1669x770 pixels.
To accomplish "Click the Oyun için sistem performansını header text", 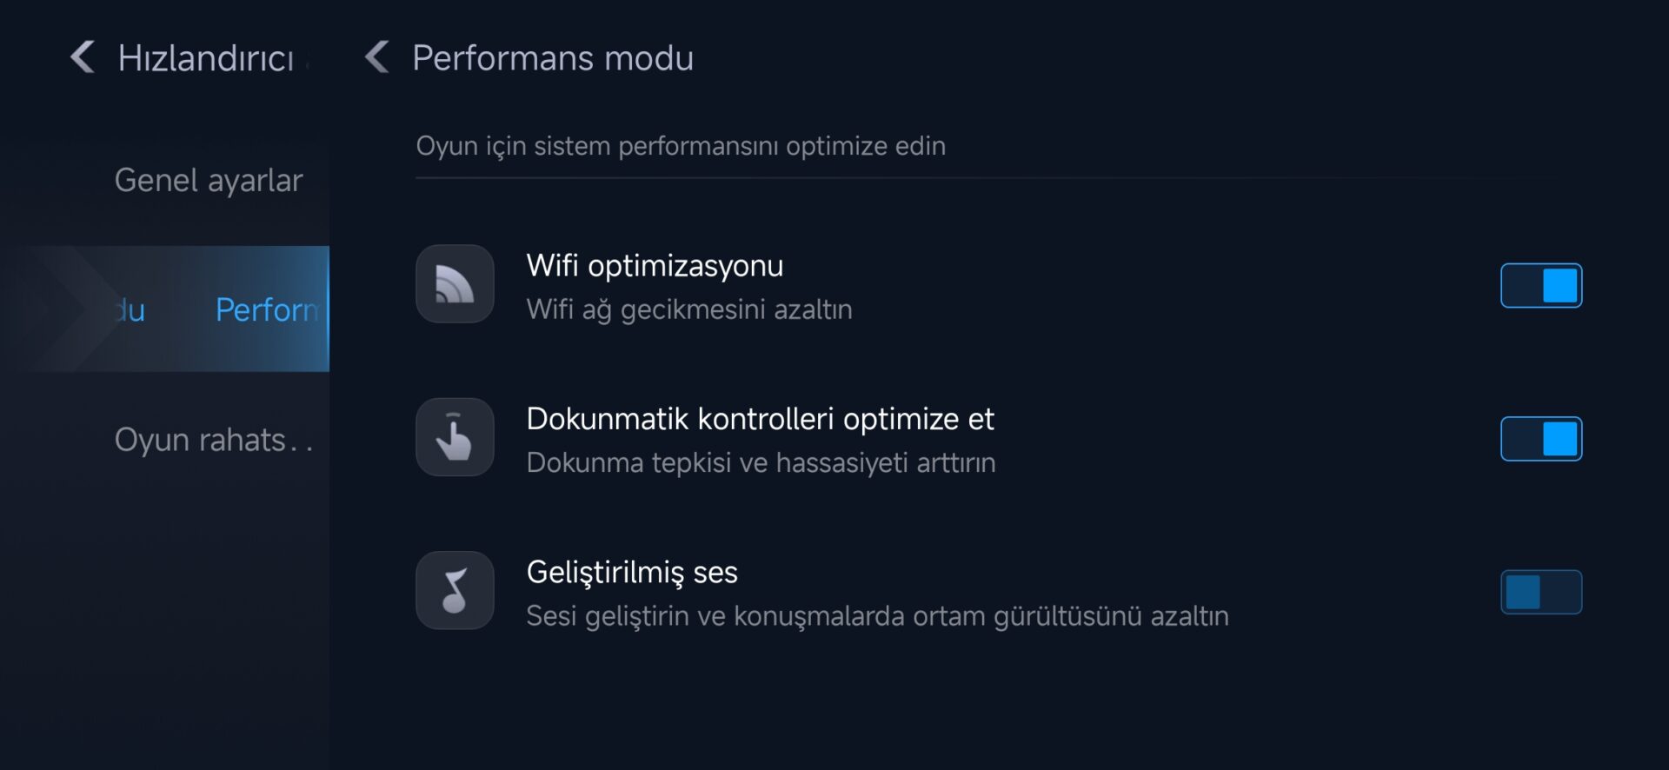I will 681,146.
